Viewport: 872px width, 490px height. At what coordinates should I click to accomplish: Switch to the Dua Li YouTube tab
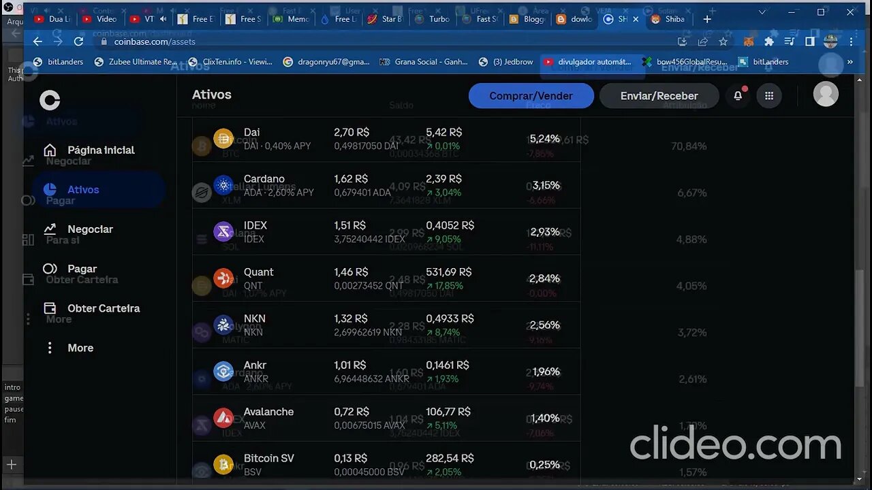[x=52, y=19]
